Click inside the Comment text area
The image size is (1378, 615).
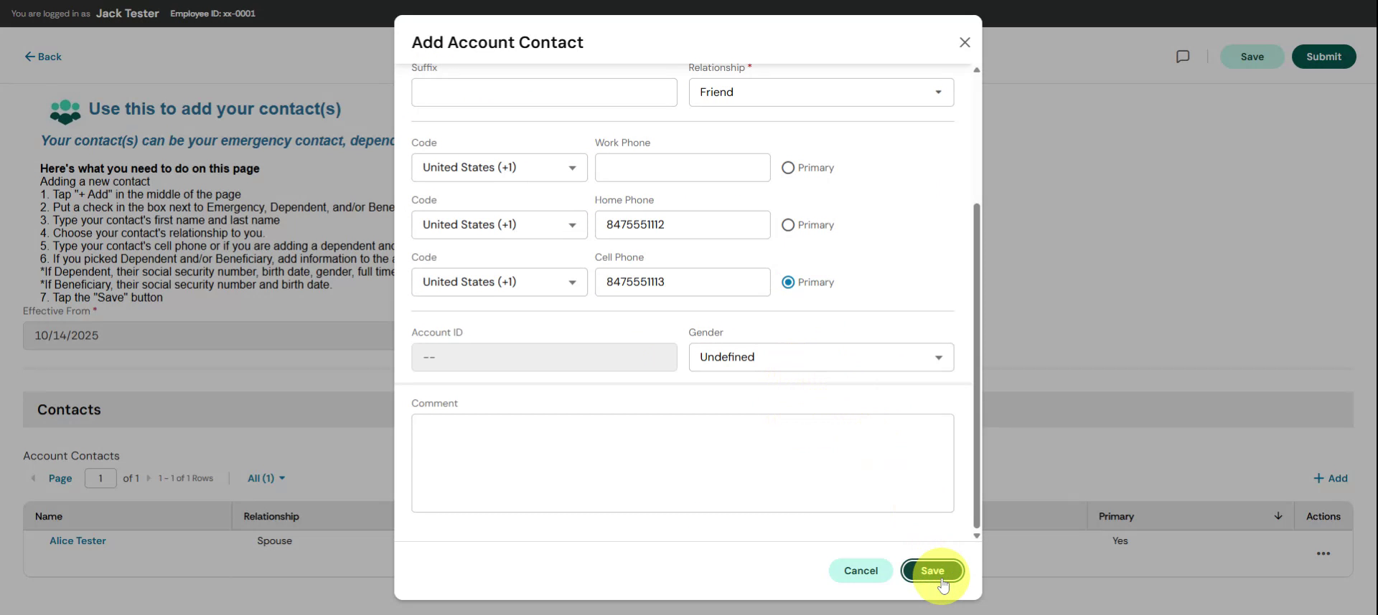(x=682, y=462)
